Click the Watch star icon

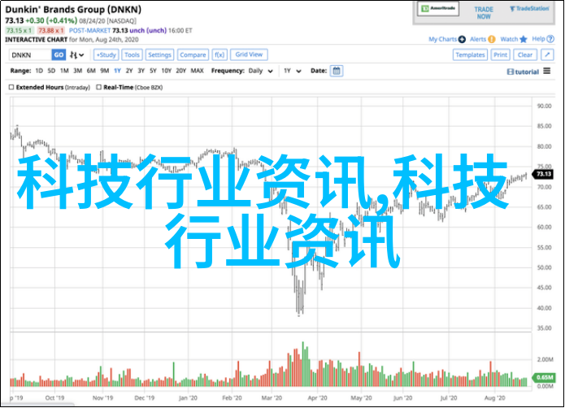coord(524,39)
